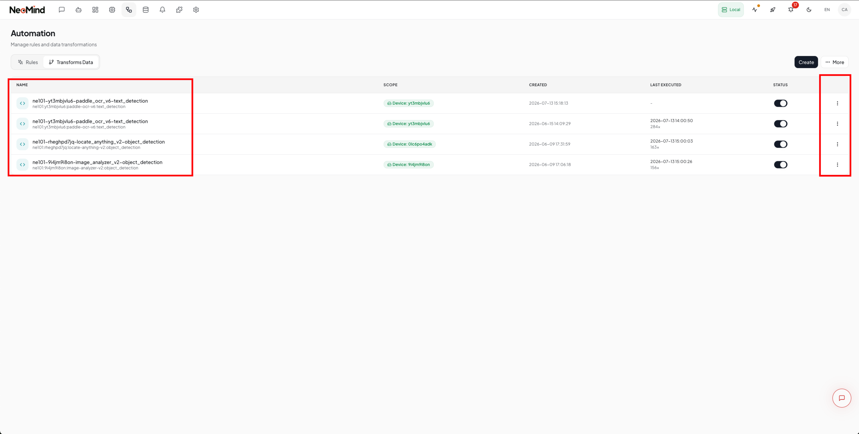The image size is (859, 434).
Task: Switch to the Rules tab
Action: 28,62
